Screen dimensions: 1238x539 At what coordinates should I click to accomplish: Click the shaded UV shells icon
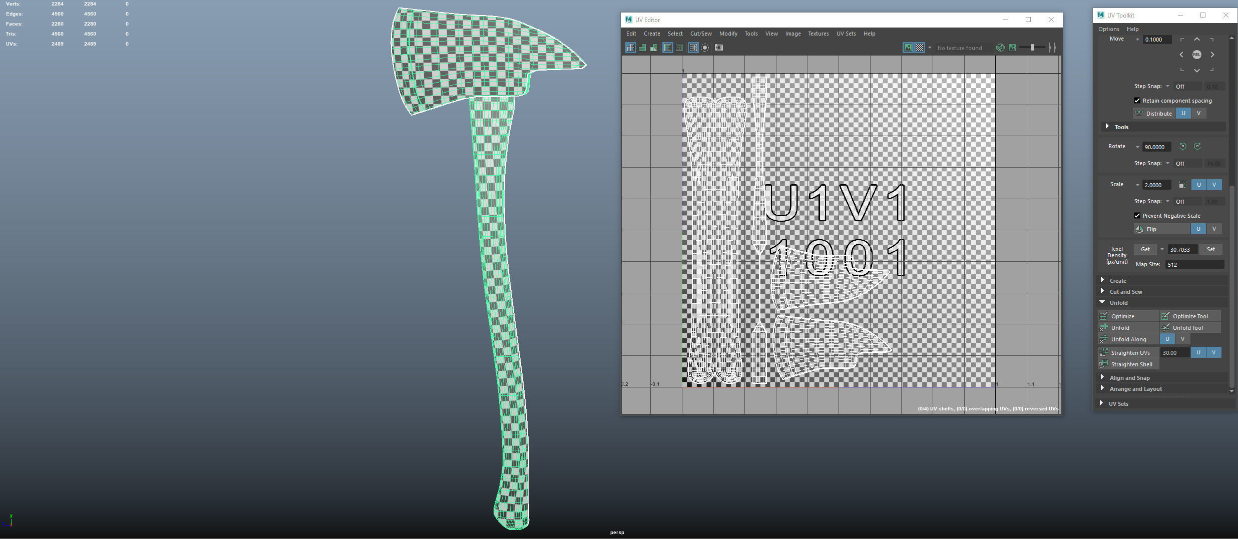[x=642, y=48]
